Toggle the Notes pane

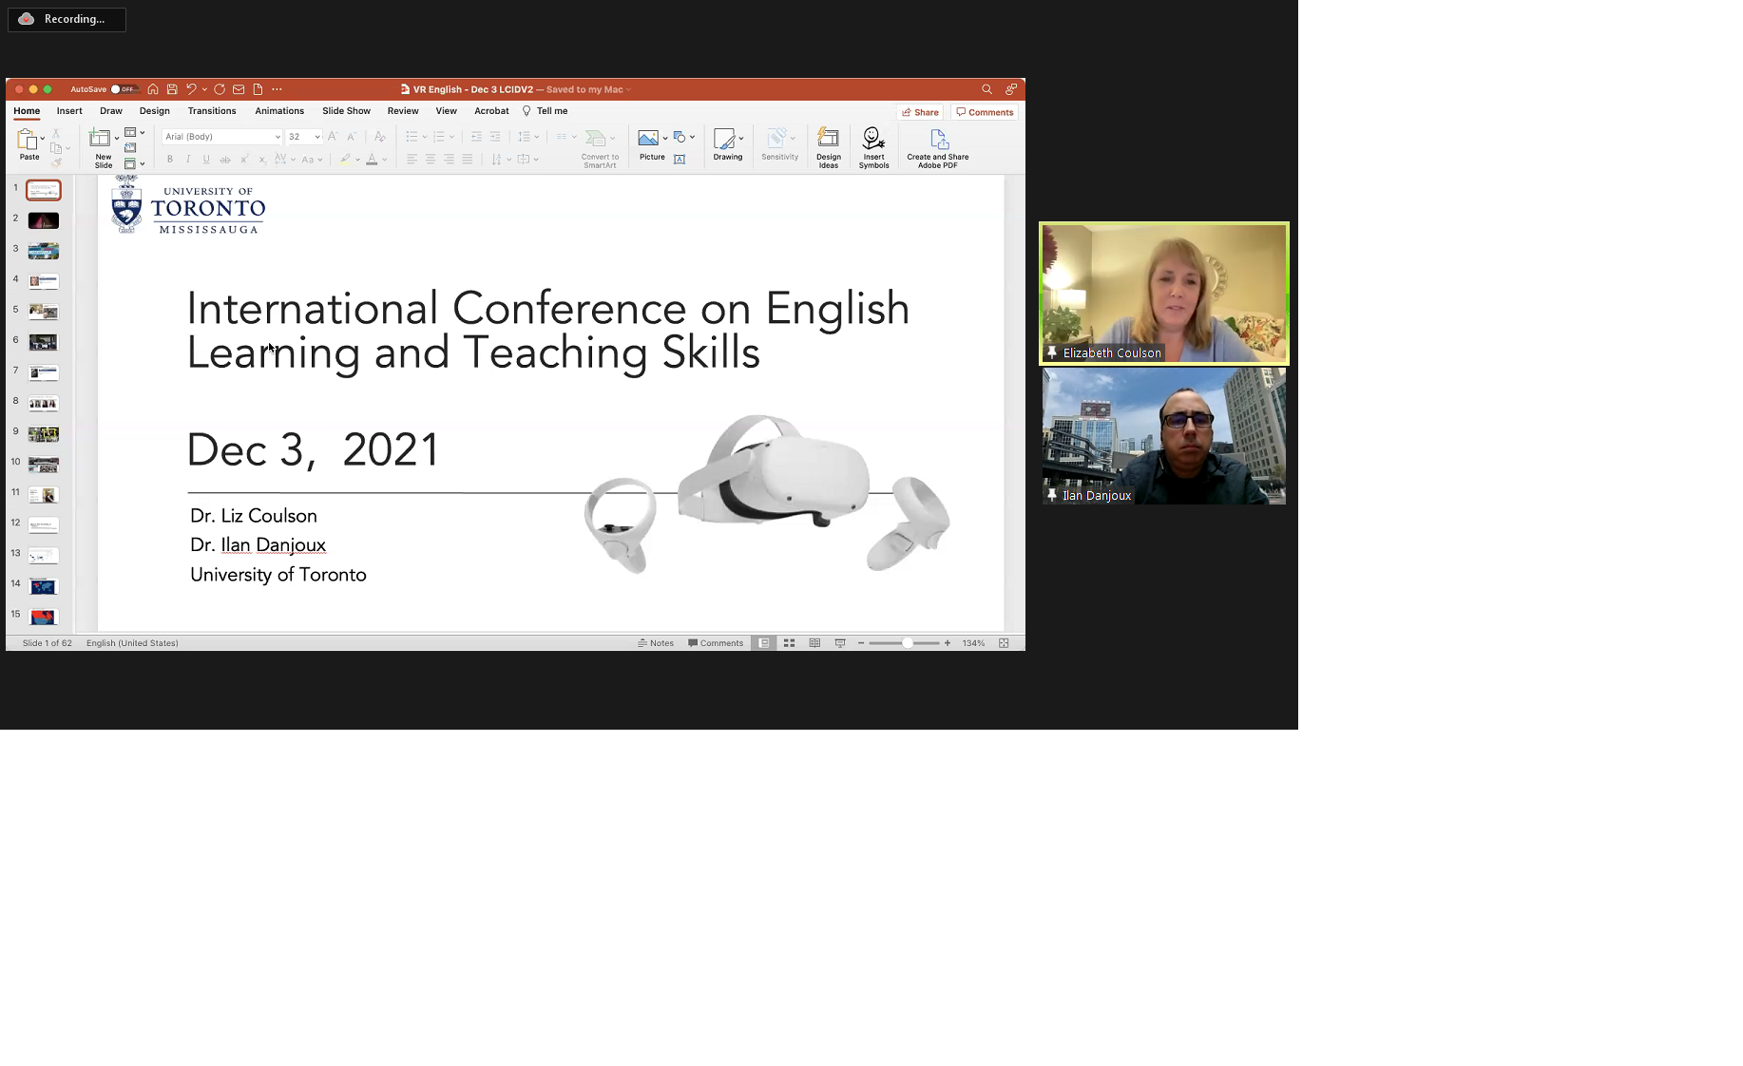pyautogui.click(x=656, y=643)
